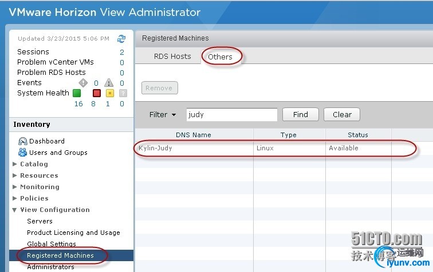Open the Filter dropdown arrow
433x272 pixels.
pyautogui.click(x=174, y=115)
